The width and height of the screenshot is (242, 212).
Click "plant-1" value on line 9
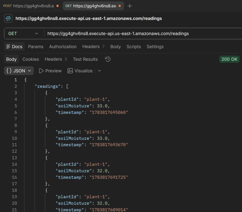click(96, 132)
